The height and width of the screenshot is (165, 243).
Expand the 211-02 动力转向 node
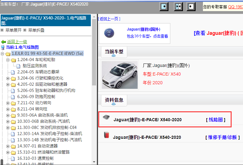pyautogui.click(x=8, y=103)
